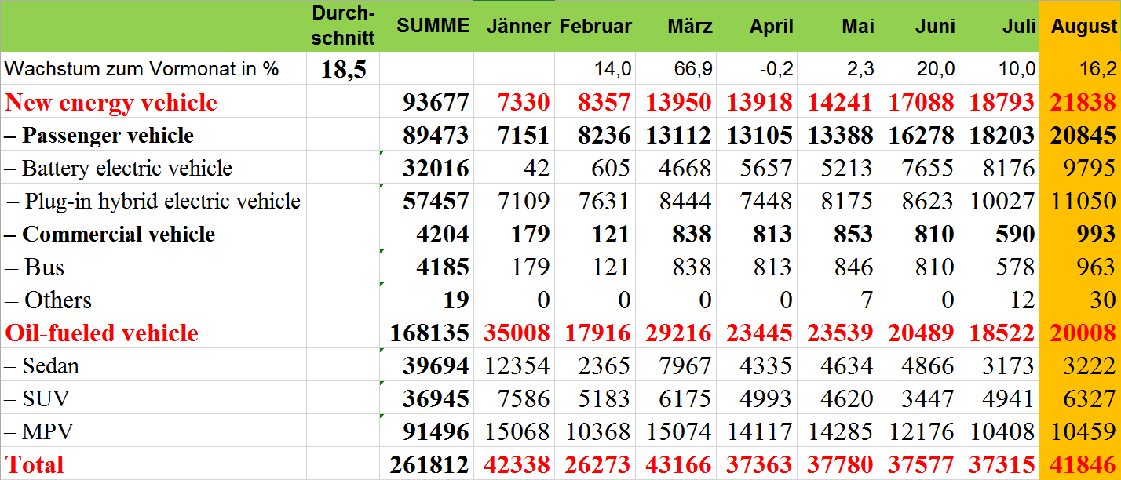Click the 'Sedan' row label
This screenshot has height=480, width=1121.
pos(42,366)
